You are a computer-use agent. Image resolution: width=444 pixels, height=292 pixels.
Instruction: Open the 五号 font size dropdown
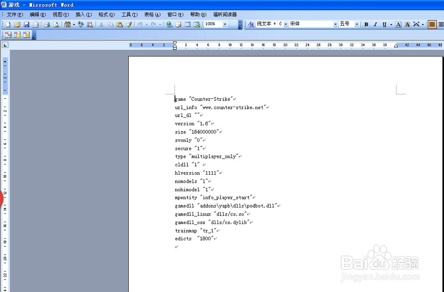coord(357,24)
